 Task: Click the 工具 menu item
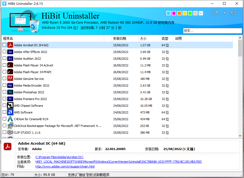coord(215,13)
